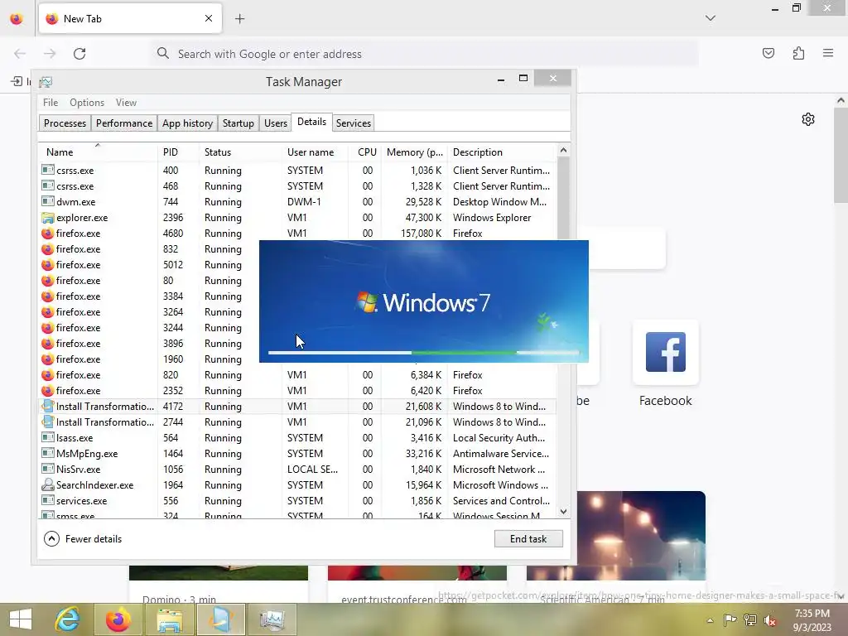Viewport: 848px width, 636px height.
Task: Open the Task Manager View menu
Action: [126, 102]
